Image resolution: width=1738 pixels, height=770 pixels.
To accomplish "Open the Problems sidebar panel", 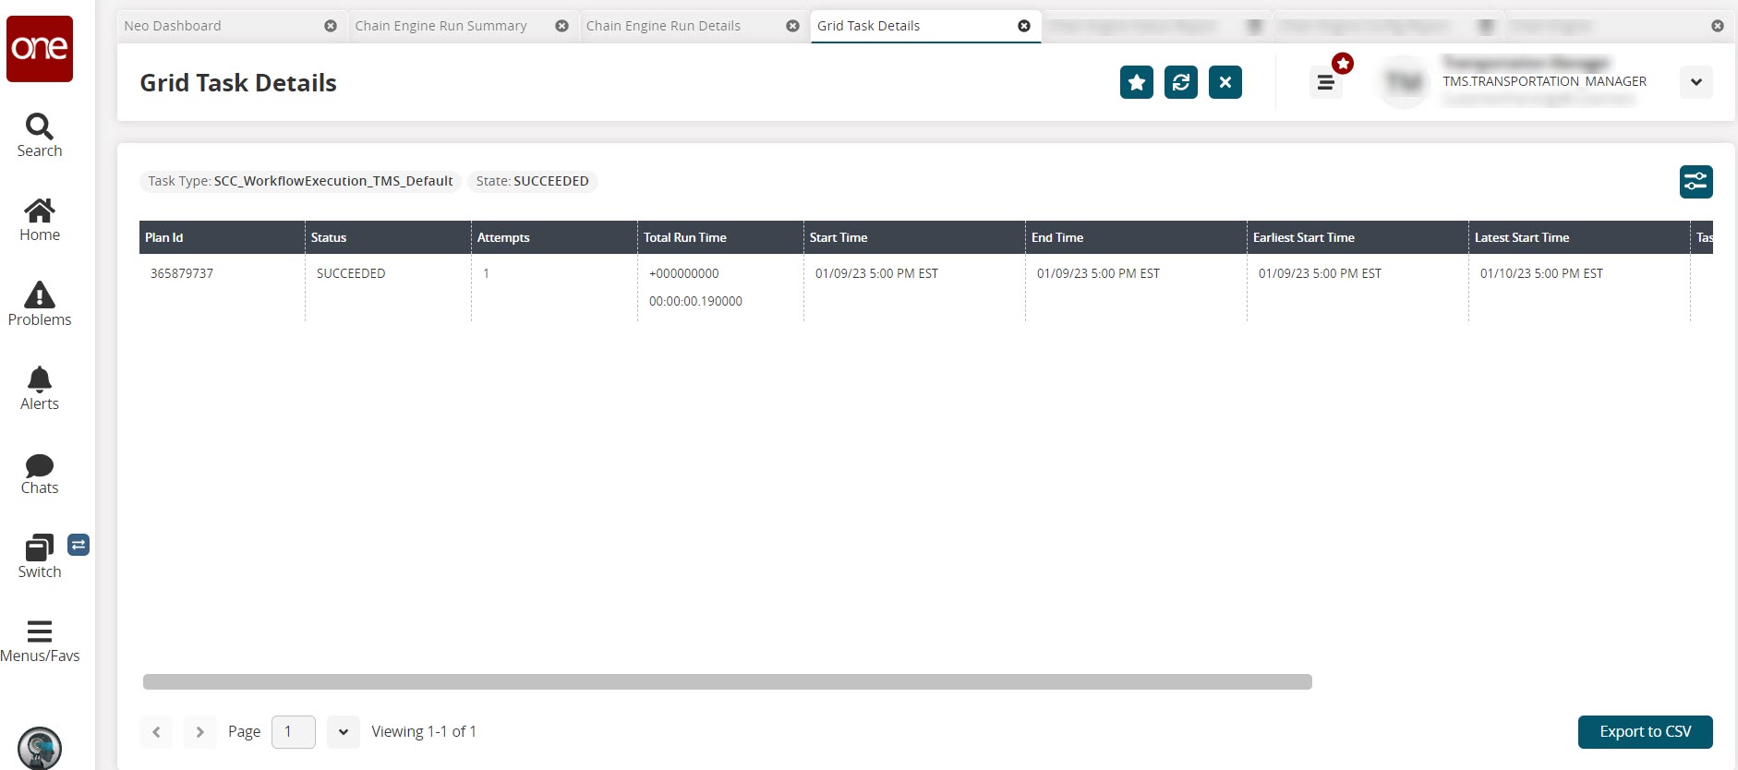I will [x=40, y=304].
